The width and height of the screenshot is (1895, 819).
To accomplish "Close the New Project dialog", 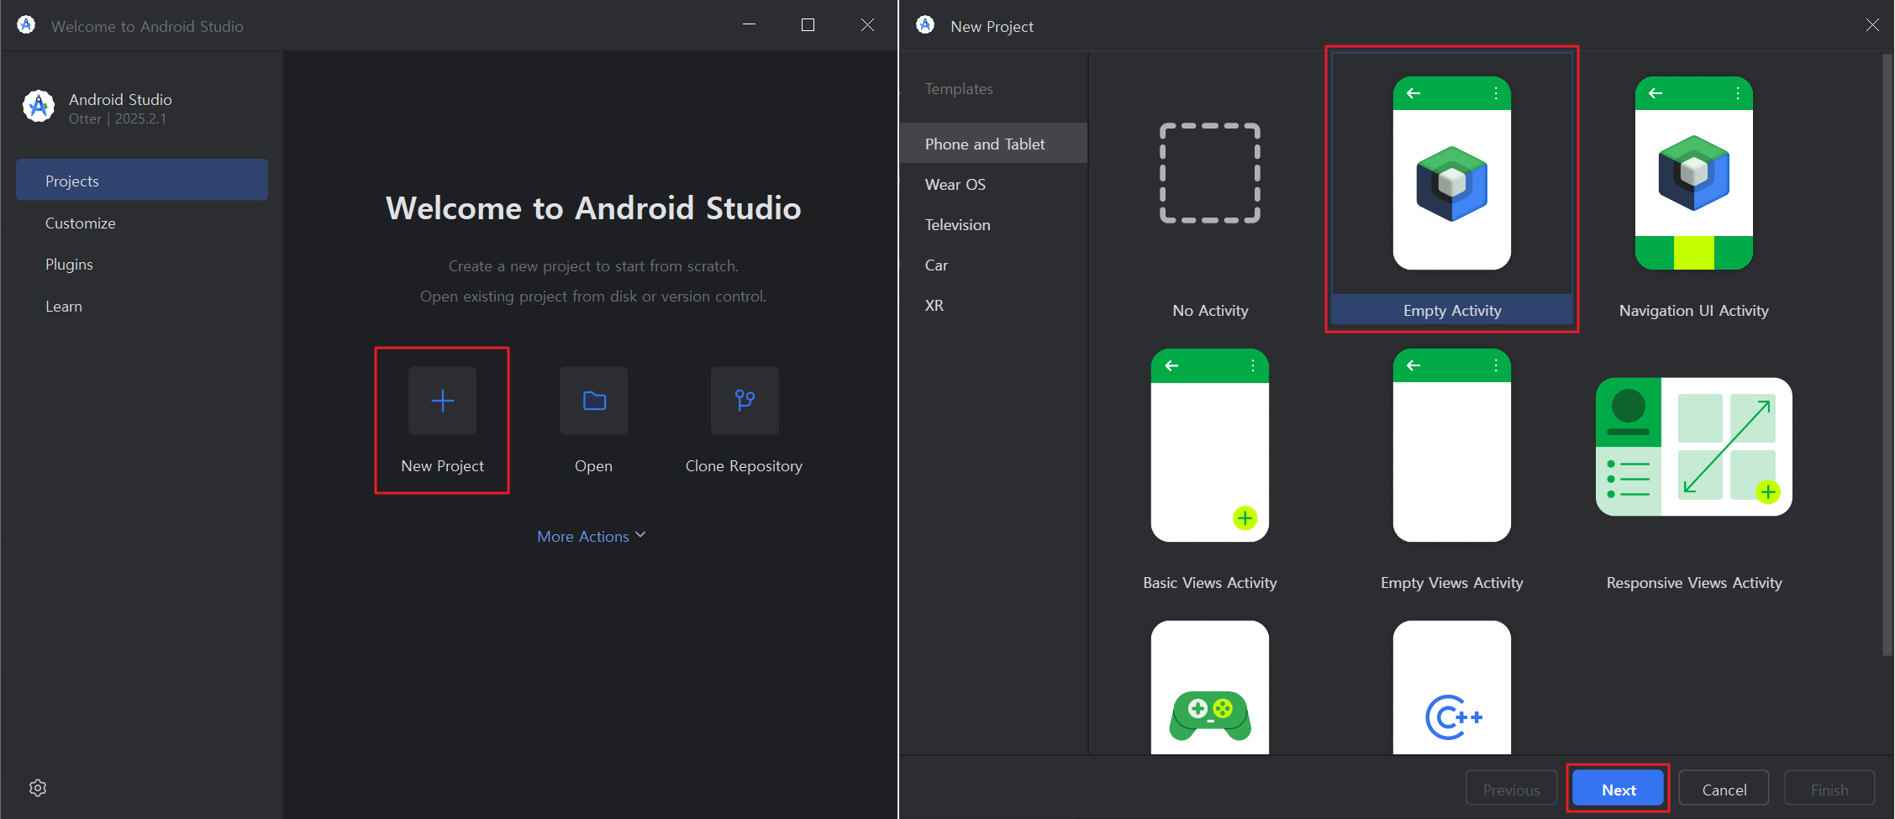I will [x=1872, y=25].
